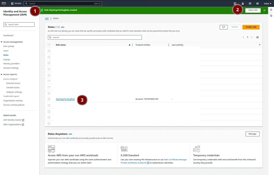Click the clock icon on right edge
This screenshot has width=274, height=175.
coord(271,16)
